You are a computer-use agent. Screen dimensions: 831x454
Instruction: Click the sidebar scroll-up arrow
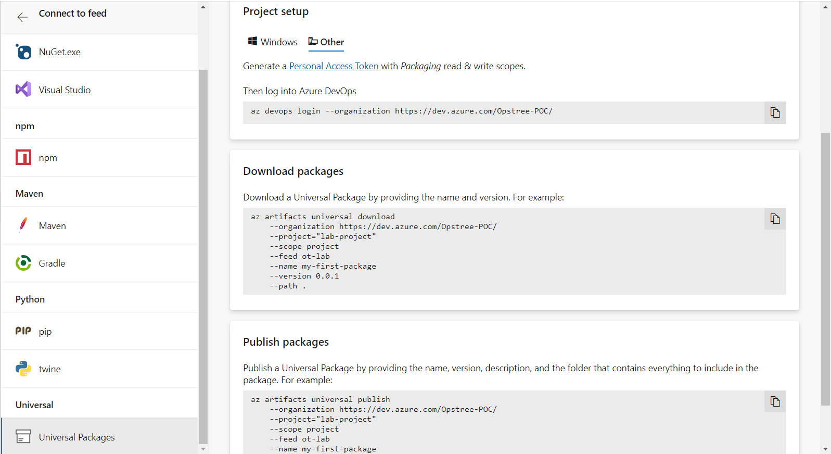click(203, 7)
